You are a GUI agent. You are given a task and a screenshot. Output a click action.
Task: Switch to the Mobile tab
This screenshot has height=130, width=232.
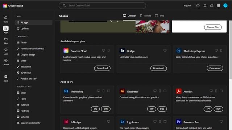(x=145, y=16)
